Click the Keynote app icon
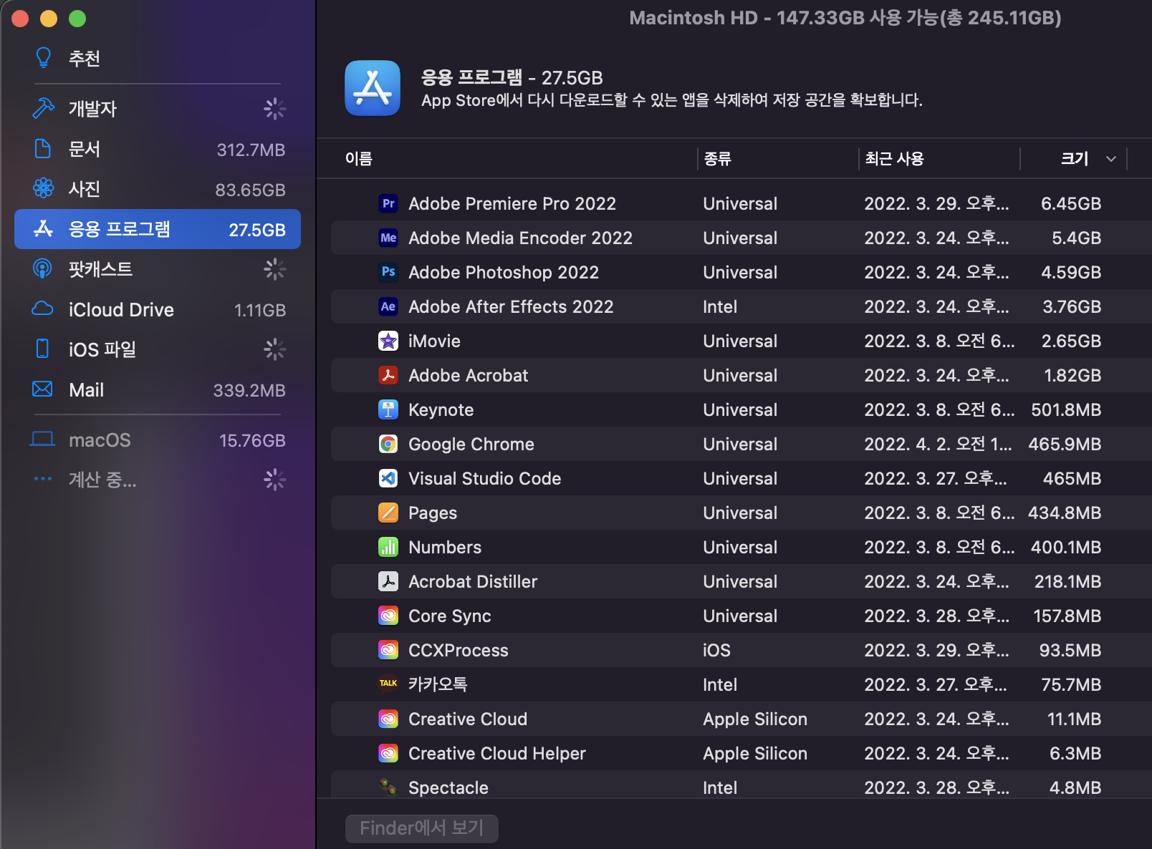 click(x=388, y=409)
